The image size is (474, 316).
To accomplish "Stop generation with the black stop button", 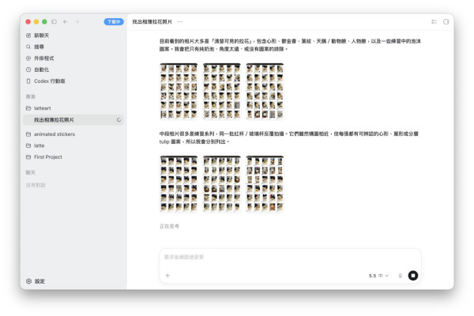I will click(x=413, y=276).
